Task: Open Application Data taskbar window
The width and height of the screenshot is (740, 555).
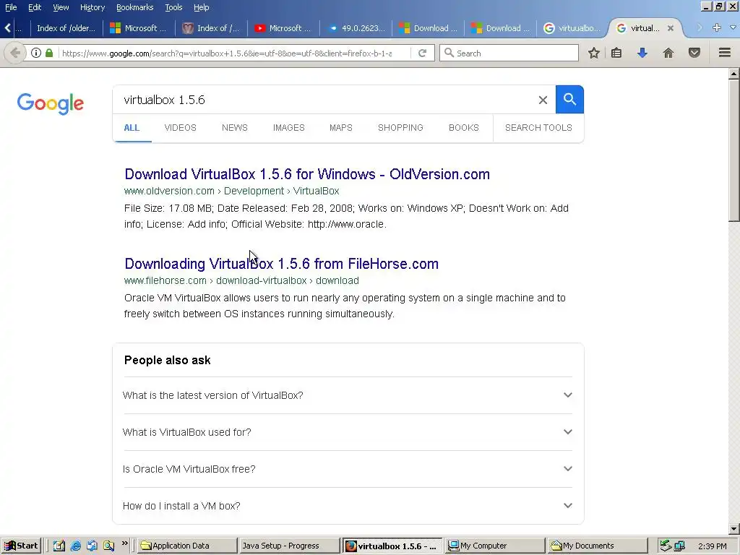Action: [x=187, y=546]
